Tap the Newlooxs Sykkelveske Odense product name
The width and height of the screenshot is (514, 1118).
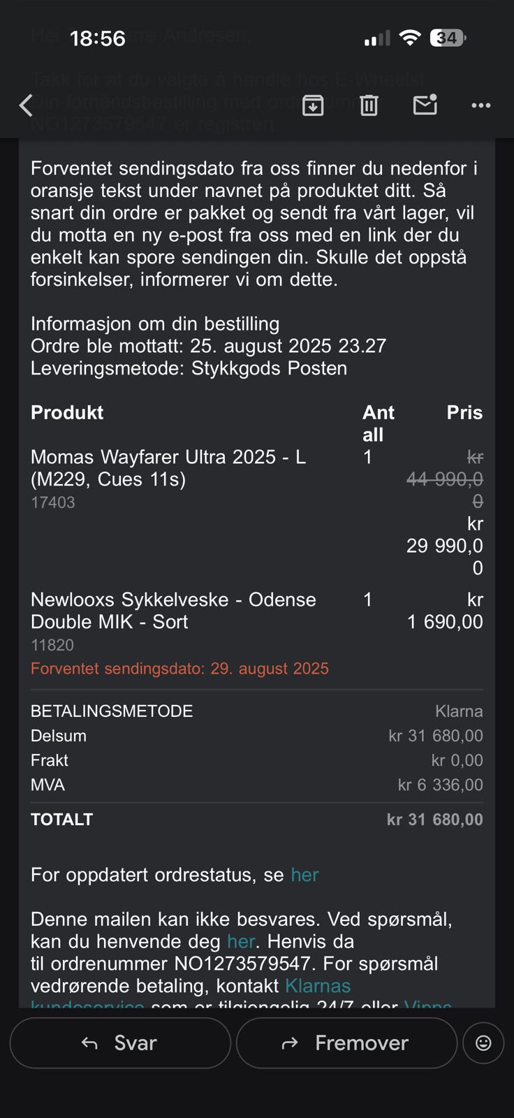point(173,611)
